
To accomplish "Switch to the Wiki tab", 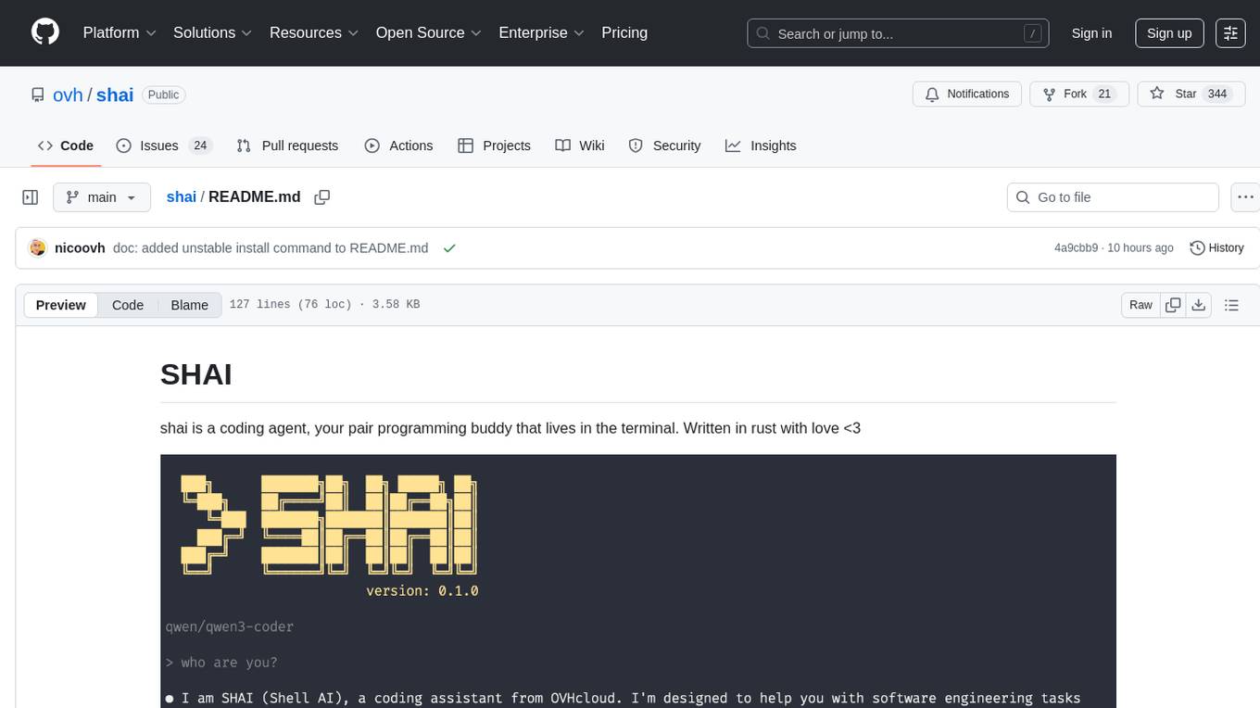I will (580, 145).
